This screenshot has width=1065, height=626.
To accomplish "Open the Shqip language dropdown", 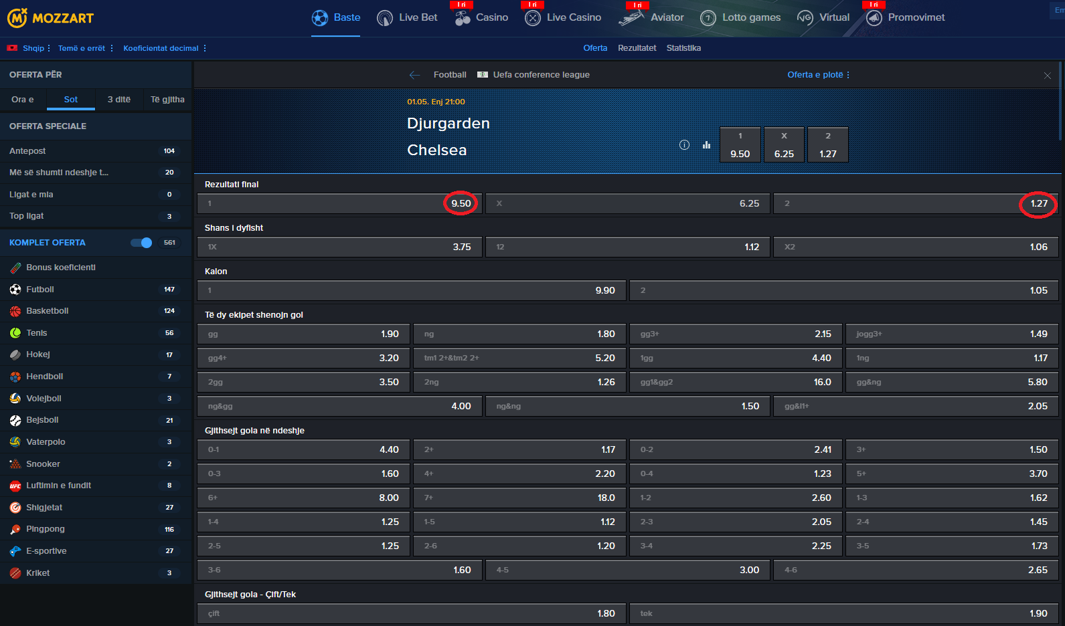I will pos(37,48).
